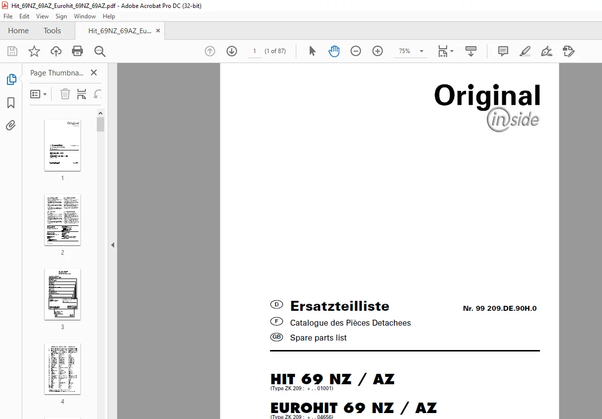The image size is (602, 419).
Task: Select the Hand pan tool
Action: tap(334, 51)
